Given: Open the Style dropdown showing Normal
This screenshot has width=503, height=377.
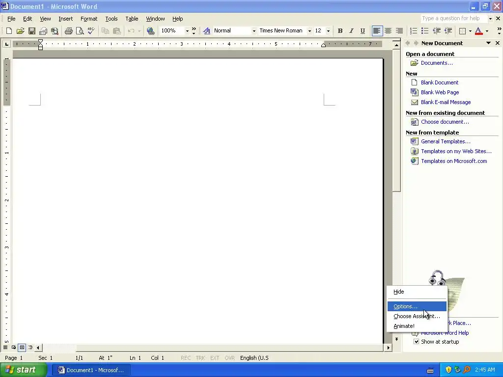Looking at the screenshot, I should [254, 31].
